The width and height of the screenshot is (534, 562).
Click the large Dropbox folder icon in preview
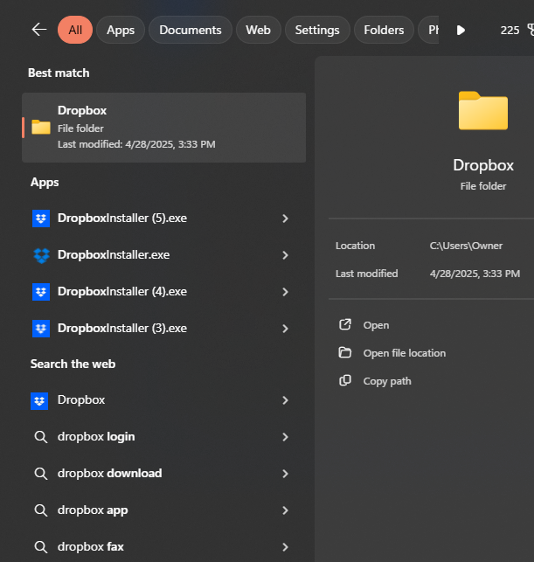482,112
